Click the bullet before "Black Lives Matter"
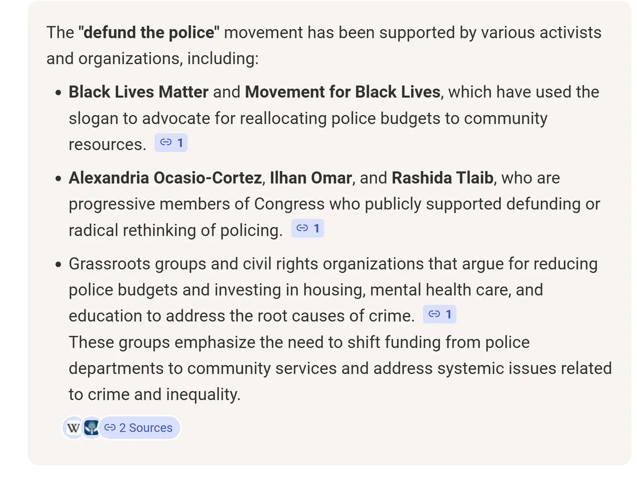The height and width of the screenshot is (477, 637). pos(59,93)
